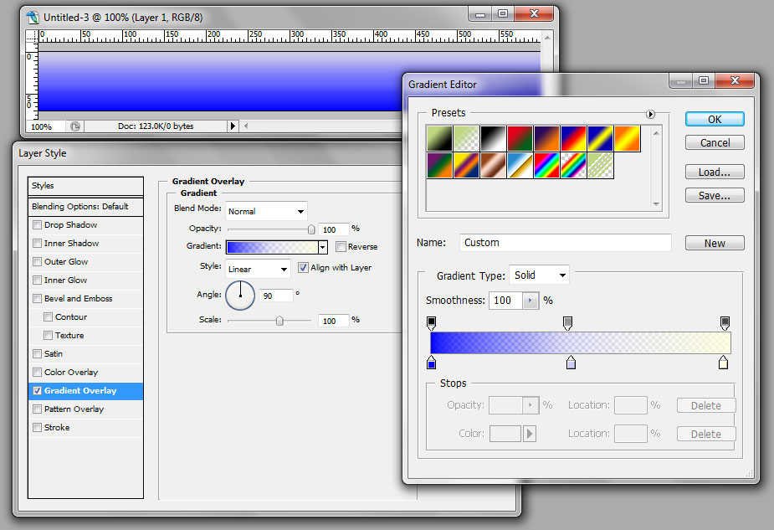Click the status bar document info icon
Viewport: 774px width, 530px height.
(75, 126)
